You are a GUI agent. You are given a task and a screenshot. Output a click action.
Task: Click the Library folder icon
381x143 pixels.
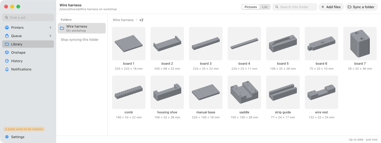[x=7, y=44]
